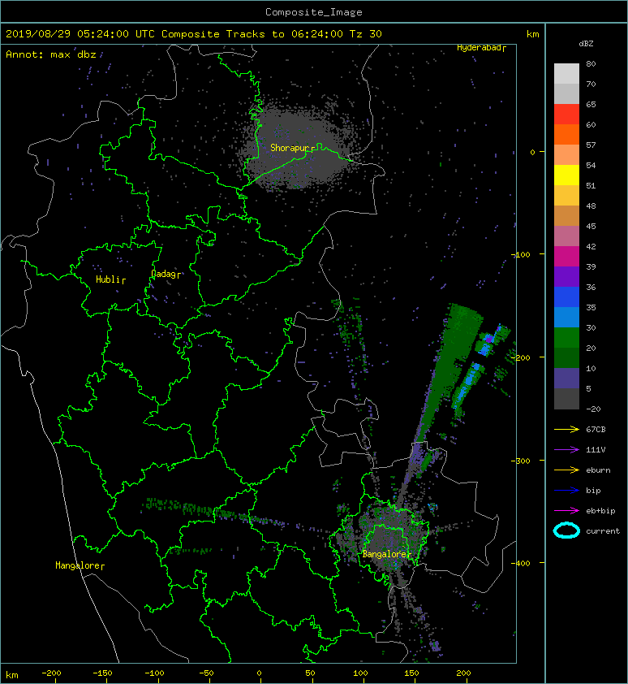Select the light blue 30-35 dBZ swatch
Screen dimensions: 628x684
pyautogui.click(x=566, y=318)
